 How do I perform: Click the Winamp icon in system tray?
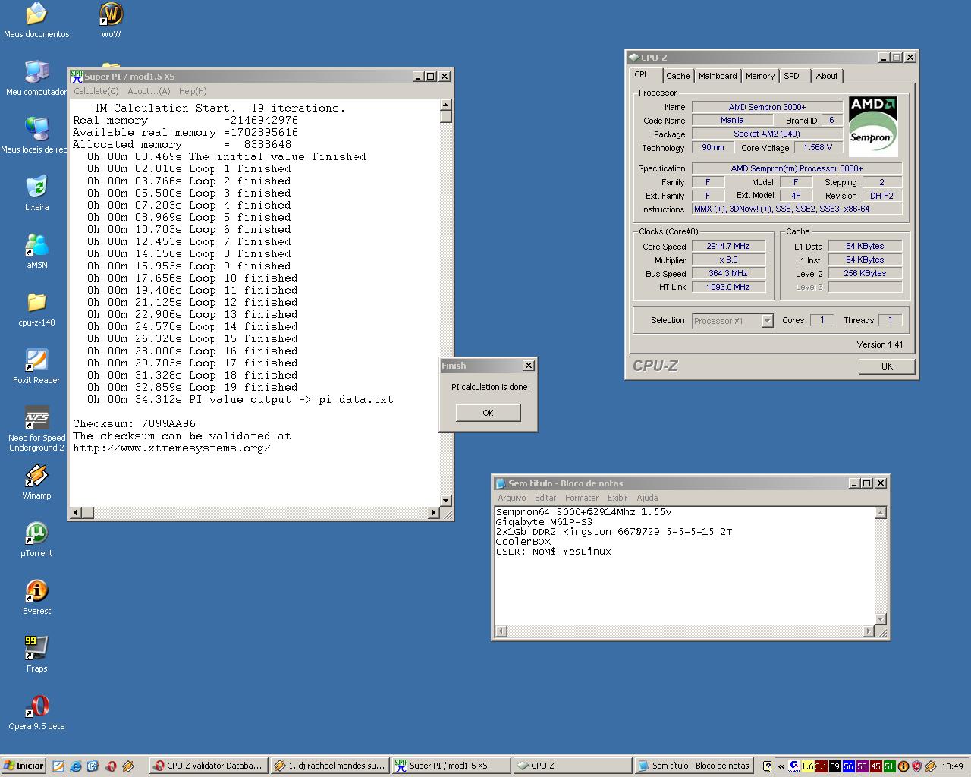click(x=930, y=766)
